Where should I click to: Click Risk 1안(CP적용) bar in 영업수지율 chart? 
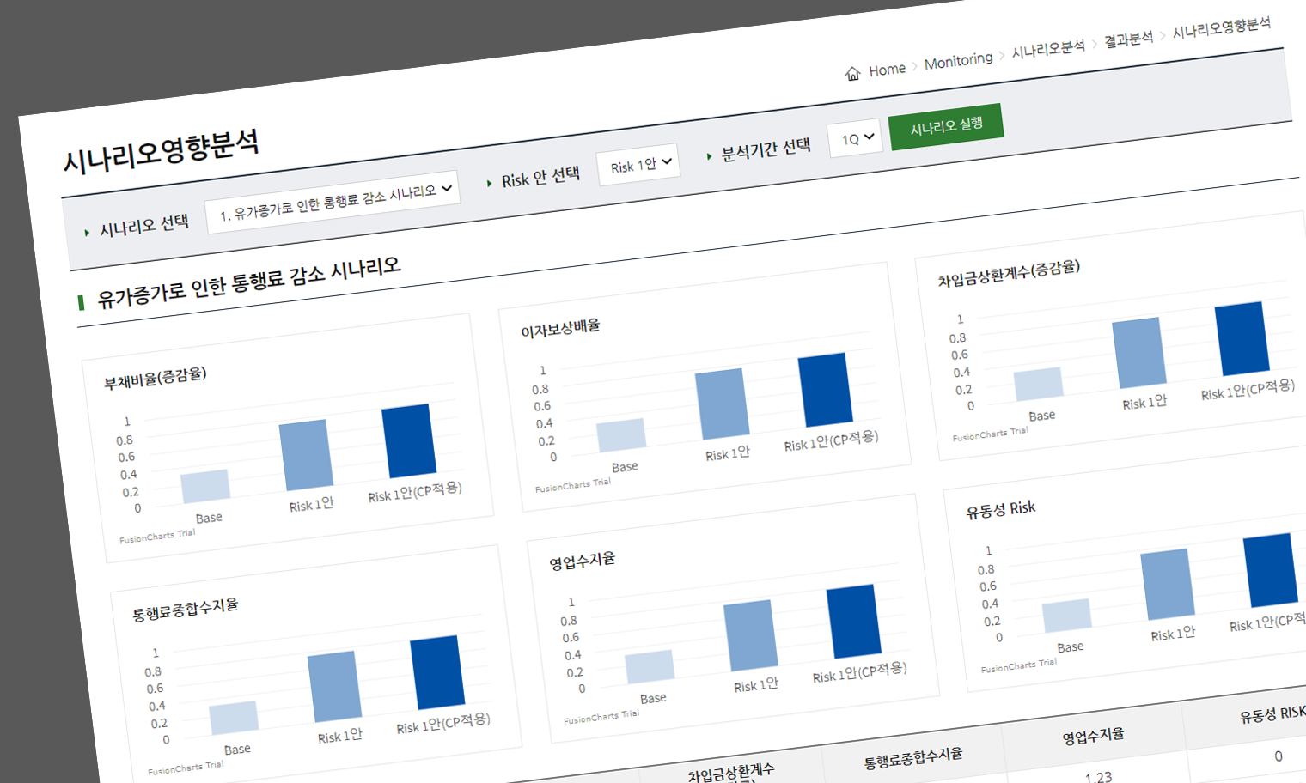click(854, 621)
